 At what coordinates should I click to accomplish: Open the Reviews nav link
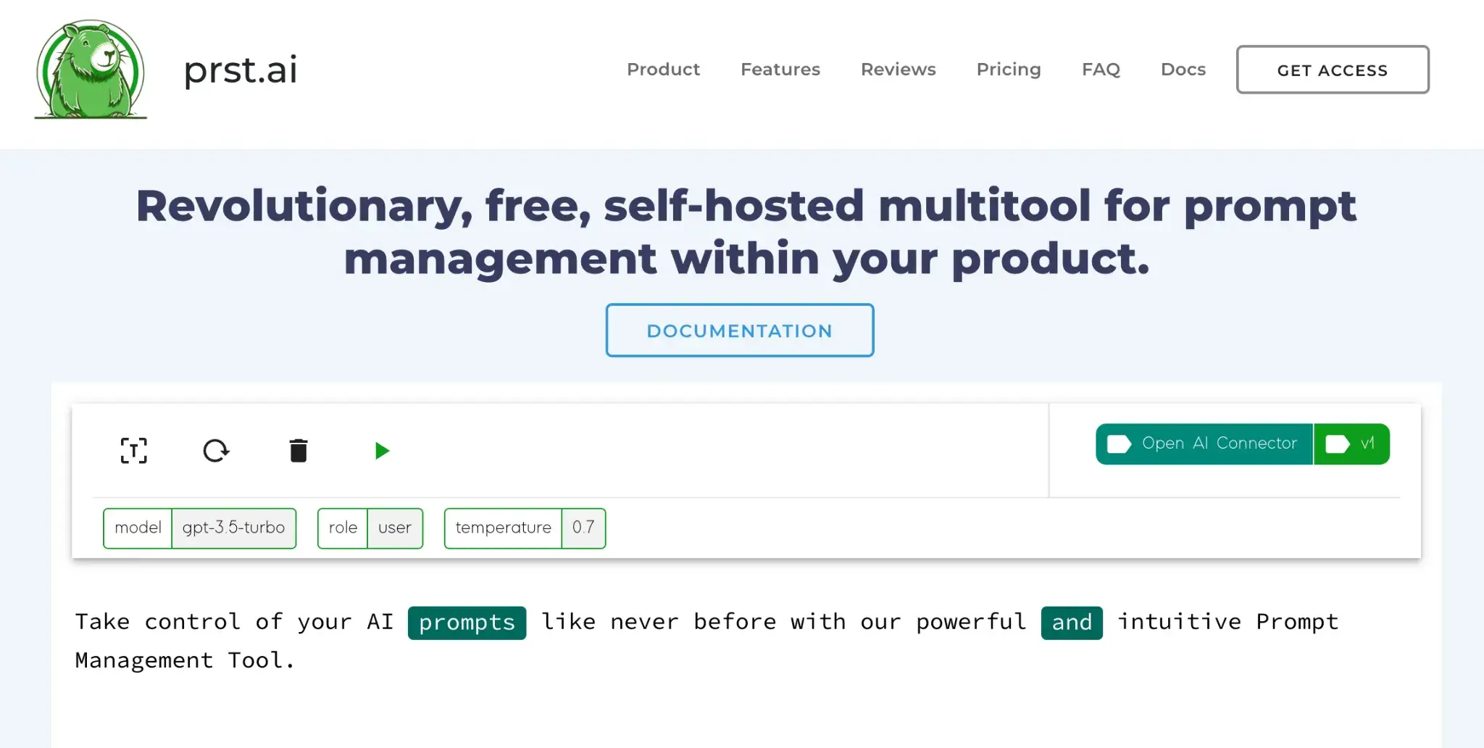pos(899,70)
